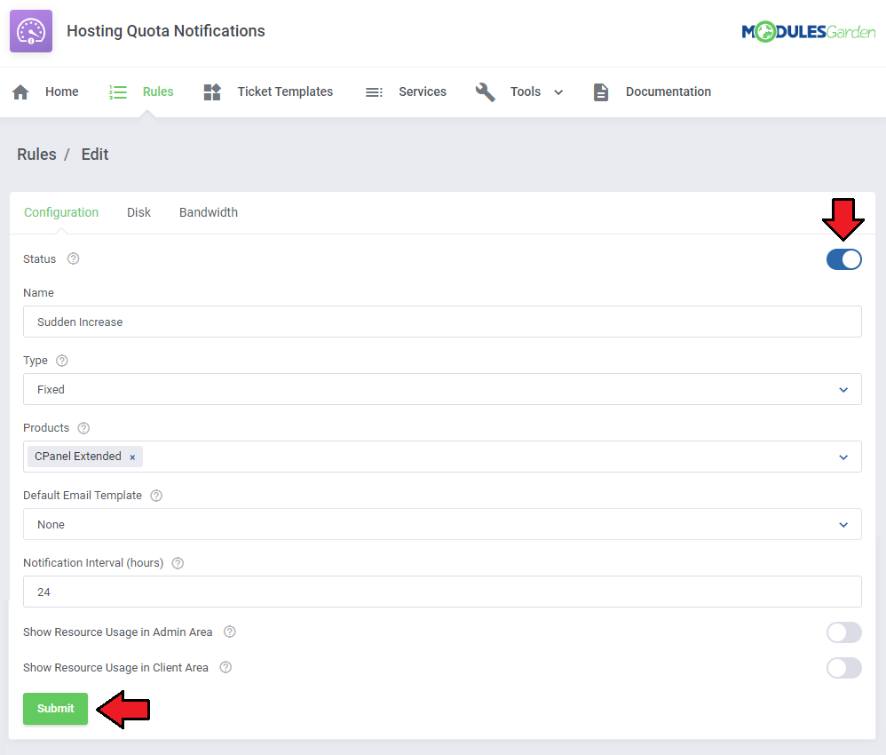Screen dimensions: 886x755
Task: Click Default Email Template help icon
Action: pyautogui.click(x=156, y=496)
